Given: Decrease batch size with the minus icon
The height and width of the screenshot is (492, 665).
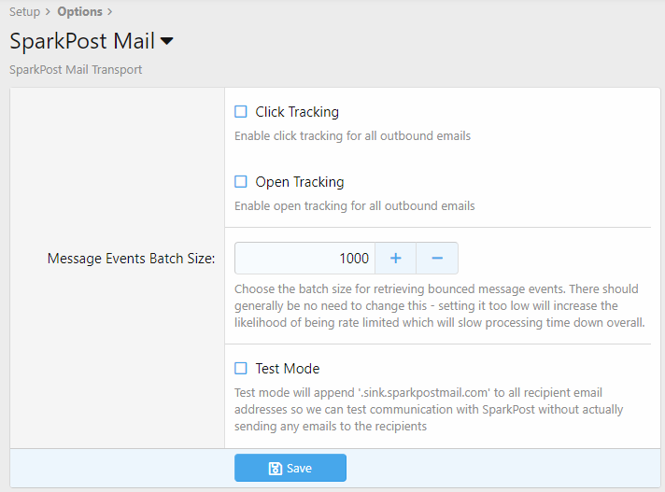Looking at the screenshot, I should 436,258.
